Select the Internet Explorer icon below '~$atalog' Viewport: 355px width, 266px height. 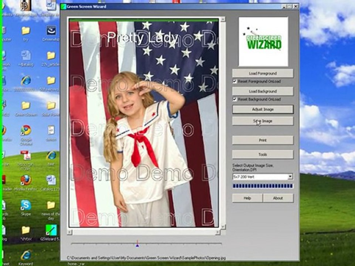pos(26,81)
